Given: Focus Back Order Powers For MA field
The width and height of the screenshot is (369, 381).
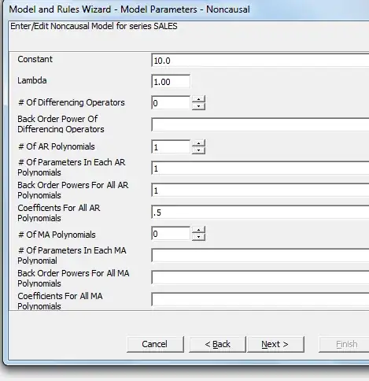Looking at the screenshot, I should (x=260, y=277).
